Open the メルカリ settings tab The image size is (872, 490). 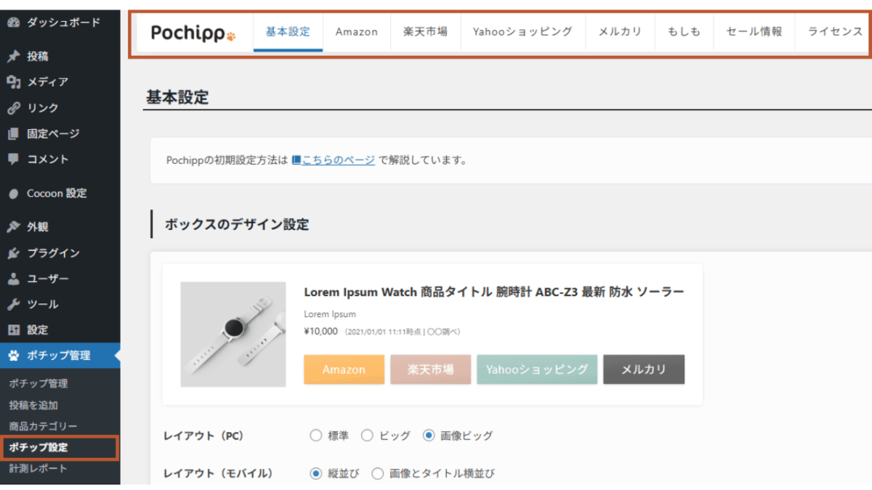pos(621,32)
